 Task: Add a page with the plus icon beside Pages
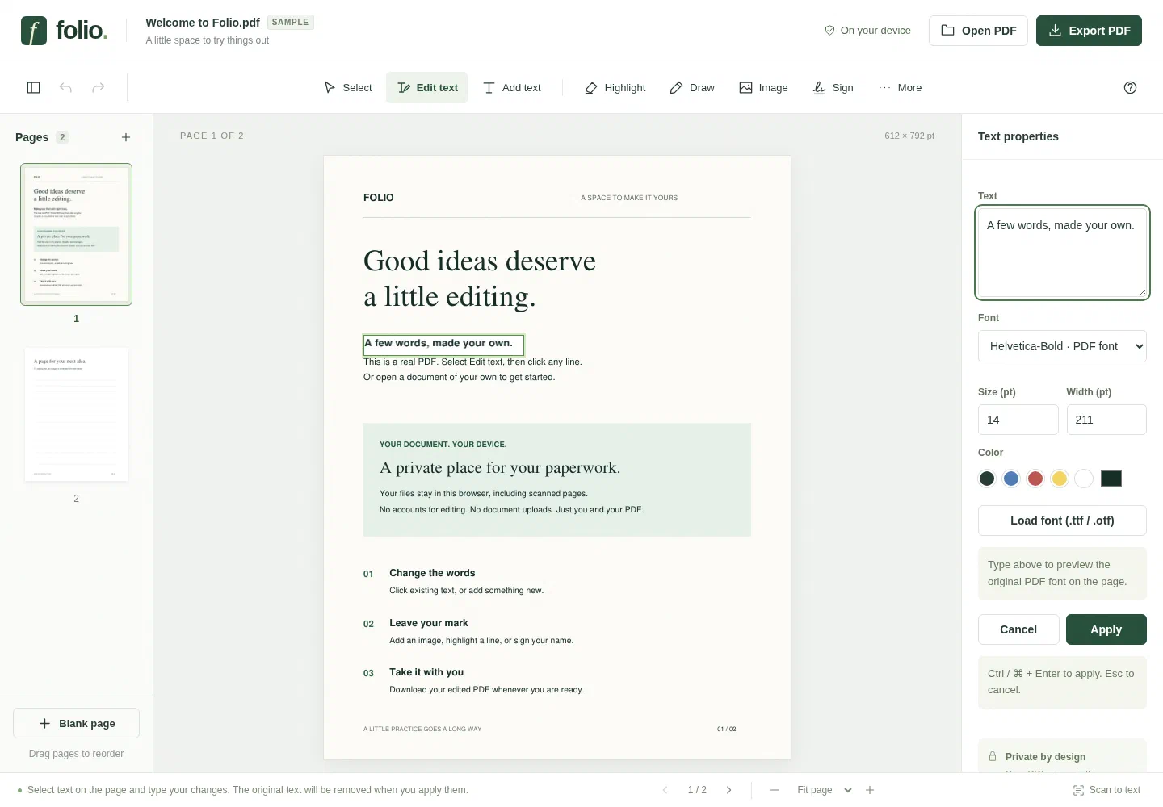[126, 137]
